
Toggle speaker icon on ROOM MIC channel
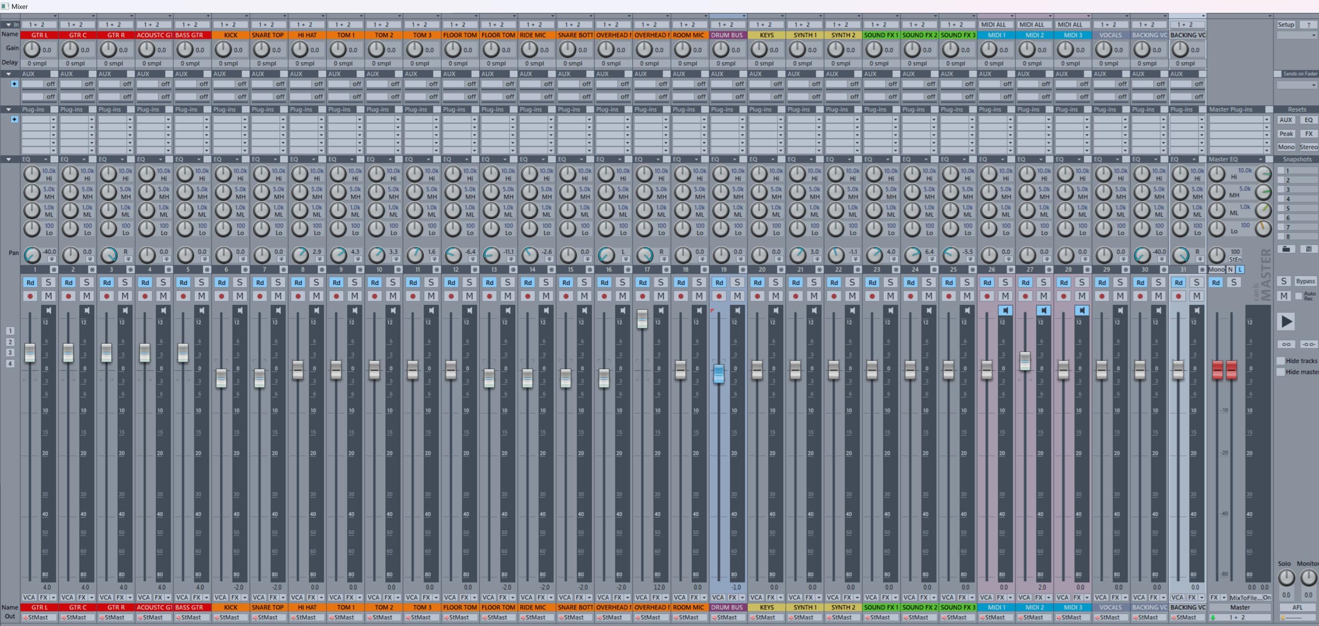click(x=700, y=311)
